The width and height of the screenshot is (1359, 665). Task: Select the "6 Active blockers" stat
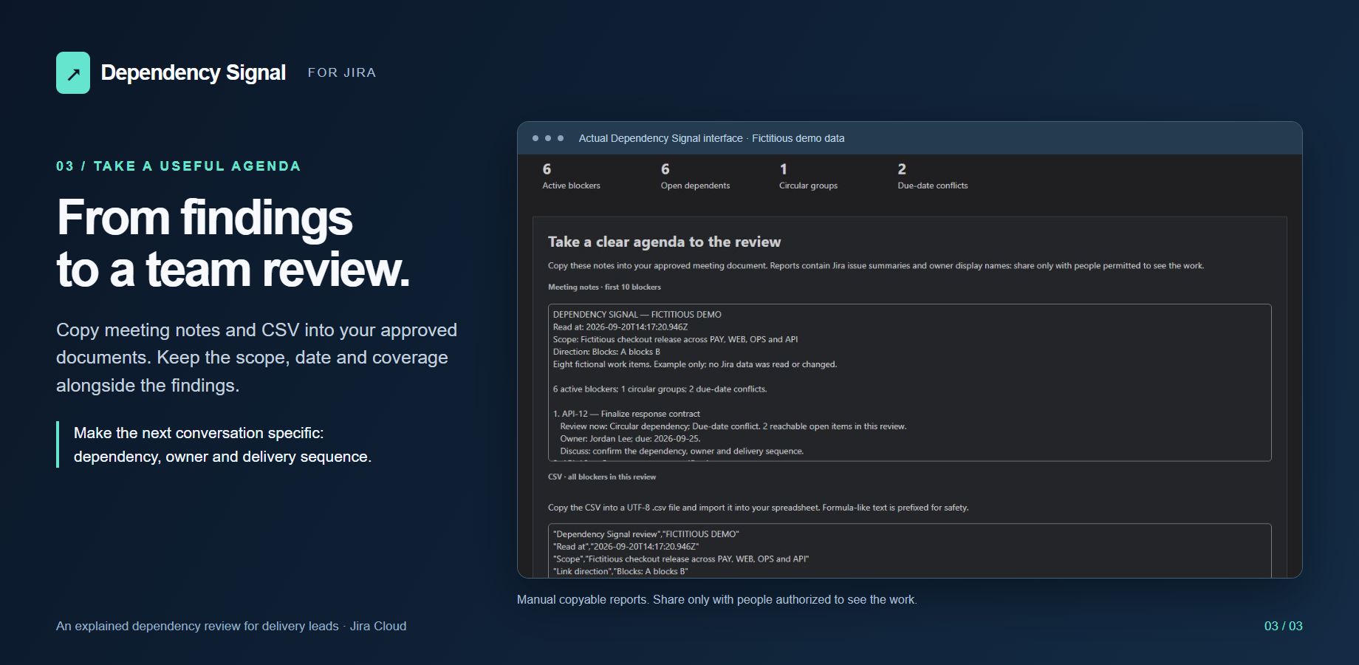pos(571,177)
